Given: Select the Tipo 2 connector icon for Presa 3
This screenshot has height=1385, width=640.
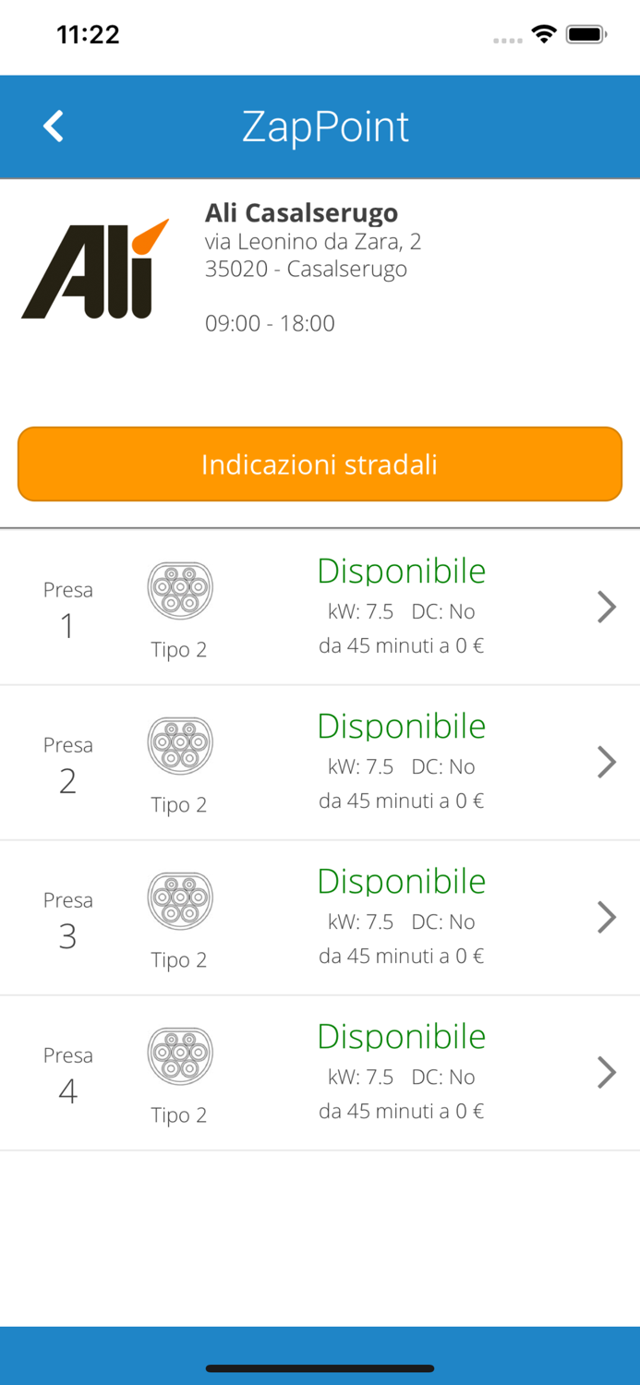Looking at the screenshot, I should tap(180, 898).
